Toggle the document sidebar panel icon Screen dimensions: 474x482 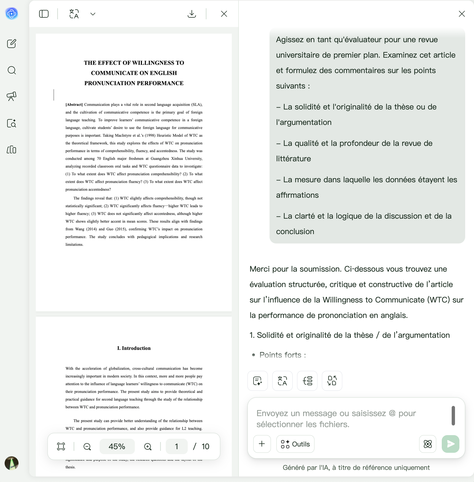pos(44,14)
